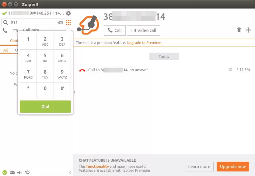Viewport: 255px width, 176px height.
Task: Click video camera icon under search box
Action: (15, 30)
